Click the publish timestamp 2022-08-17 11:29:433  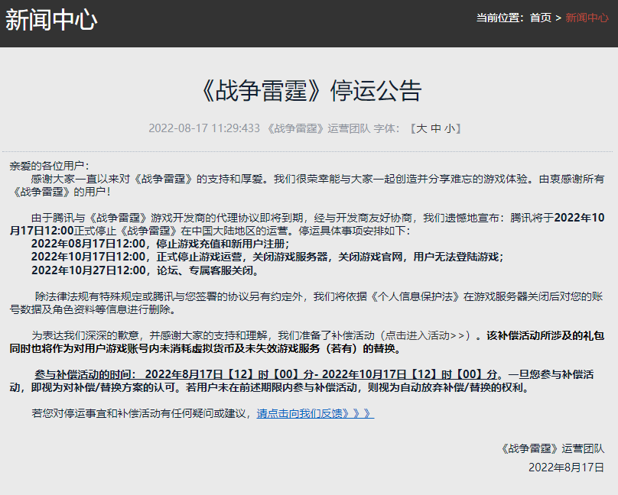coord(204,128)
